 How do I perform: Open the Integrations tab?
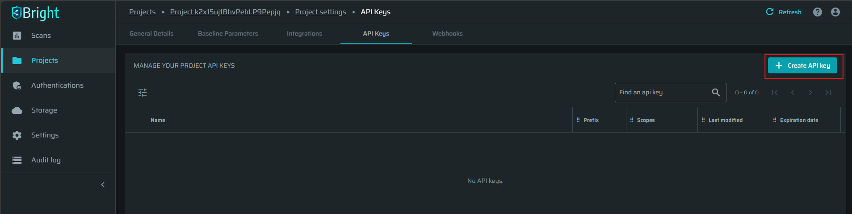pyautogui.click(x=304, y=33)
